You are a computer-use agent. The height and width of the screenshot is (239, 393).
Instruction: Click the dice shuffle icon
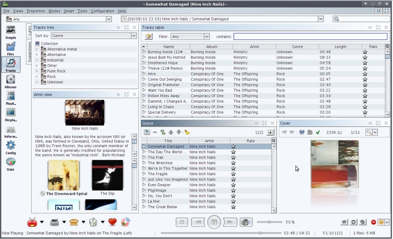point(93,222)
